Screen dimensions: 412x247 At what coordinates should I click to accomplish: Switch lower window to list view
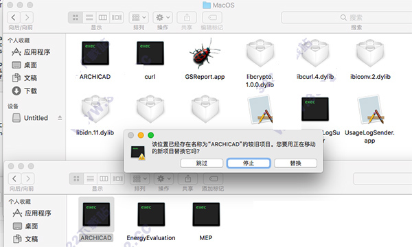point(91,179)
